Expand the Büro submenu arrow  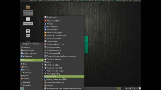[43, 64]
